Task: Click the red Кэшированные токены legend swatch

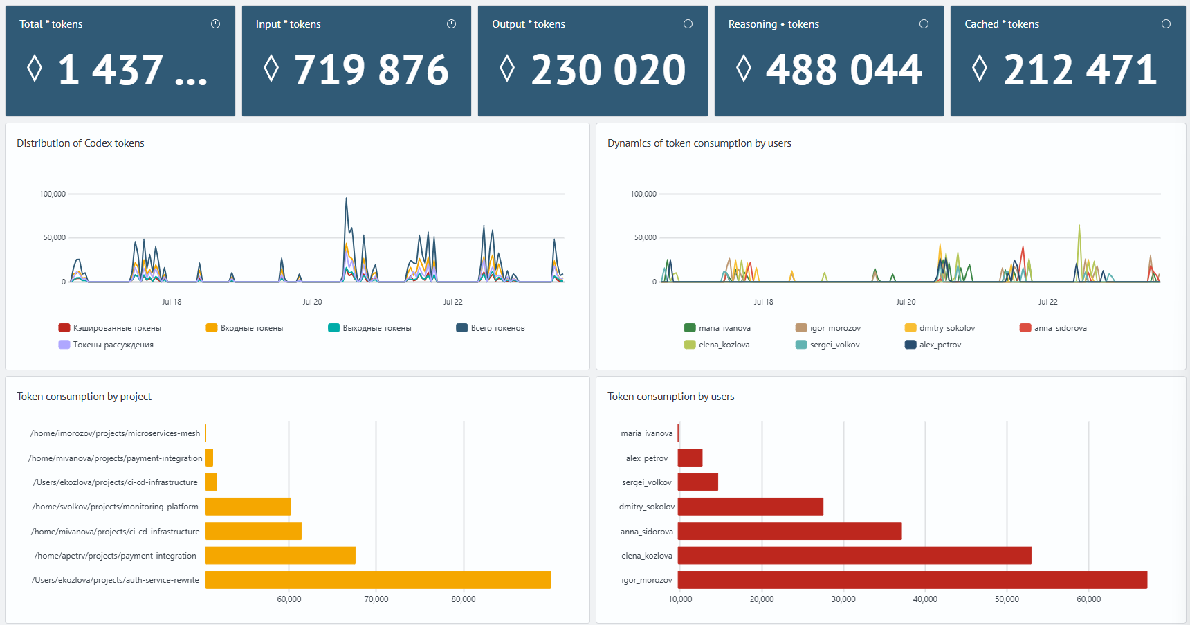Action: click(64, 328)
